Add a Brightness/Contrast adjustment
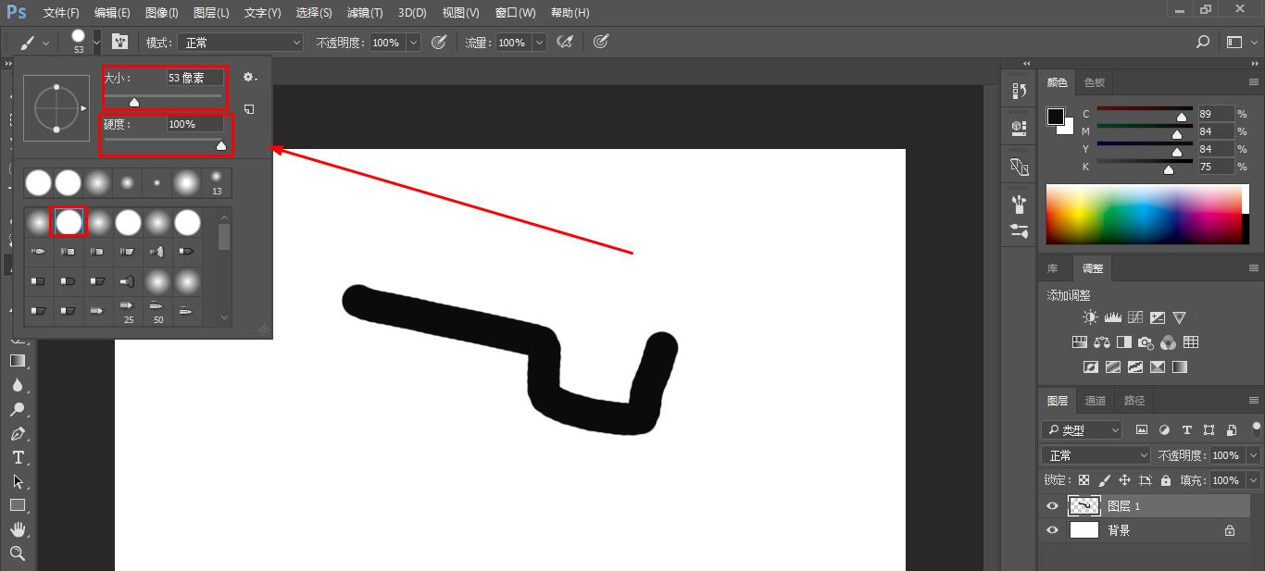This screenshot has width=1265, height=571. point(1090,317)
